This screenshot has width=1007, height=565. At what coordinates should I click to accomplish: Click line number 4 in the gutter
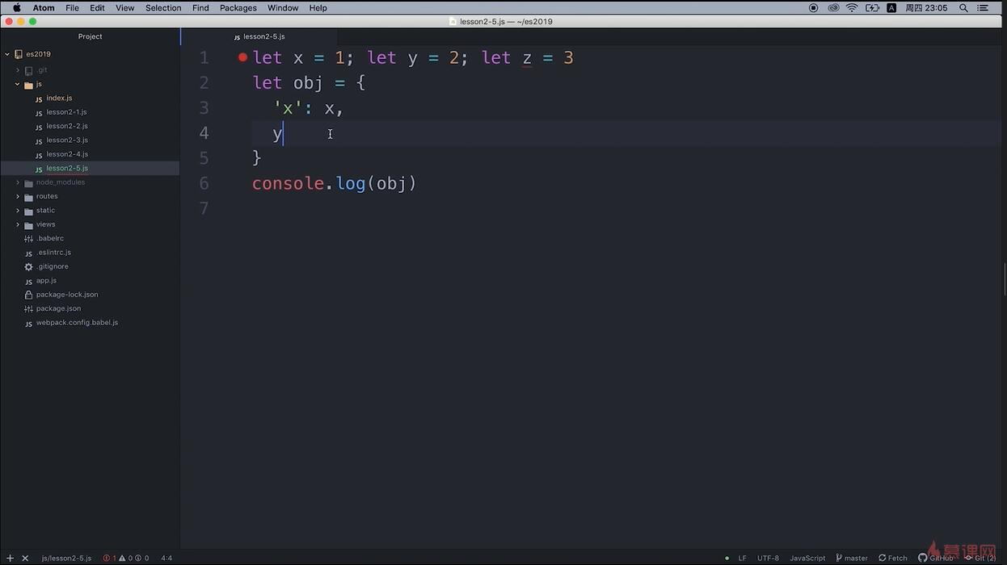pyautogui.click(x=204, y=133)
